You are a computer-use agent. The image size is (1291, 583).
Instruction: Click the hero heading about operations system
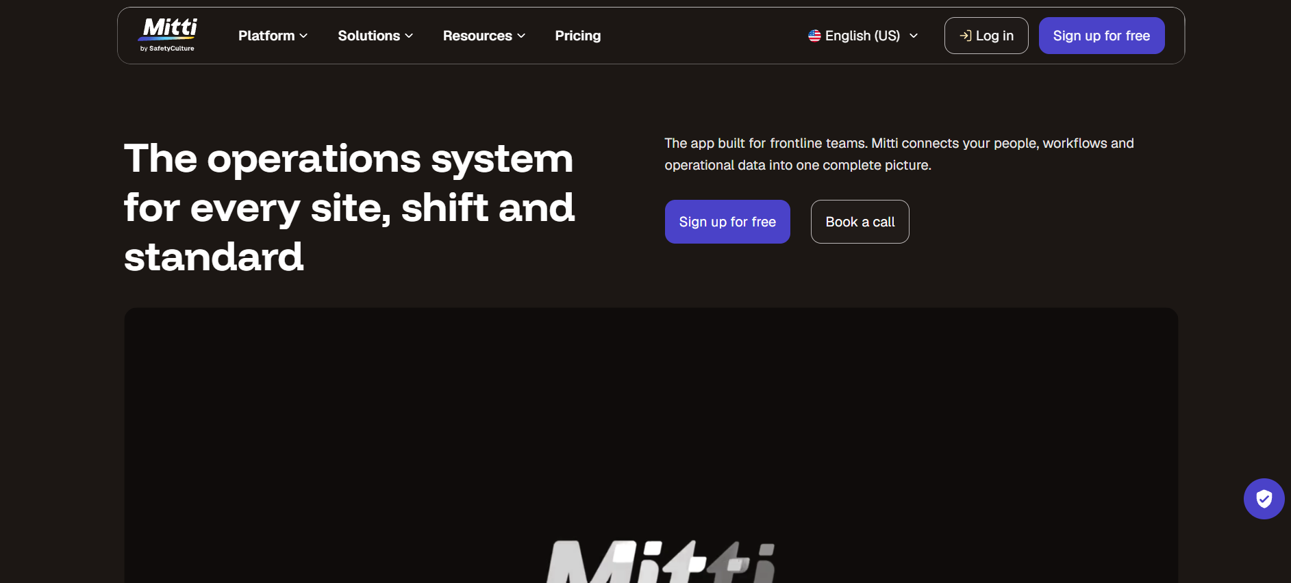(349, 207)
